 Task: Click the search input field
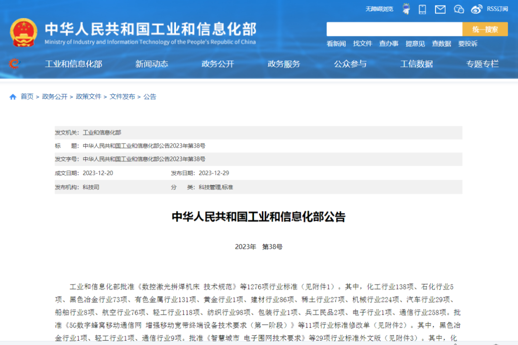pyautogui.click(x=394, y=29)
